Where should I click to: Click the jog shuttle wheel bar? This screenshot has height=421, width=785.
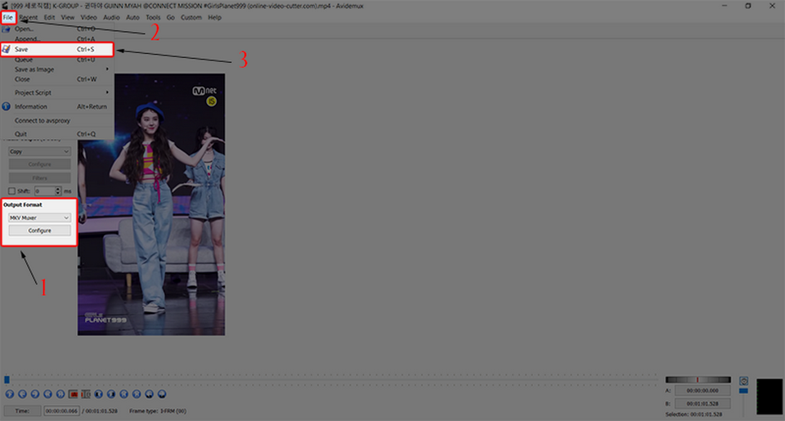point(698,380)
